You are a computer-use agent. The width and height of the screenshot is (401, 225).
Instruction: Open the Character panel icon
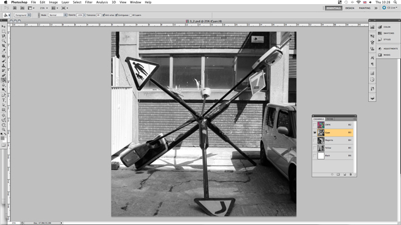click(372, 58)
